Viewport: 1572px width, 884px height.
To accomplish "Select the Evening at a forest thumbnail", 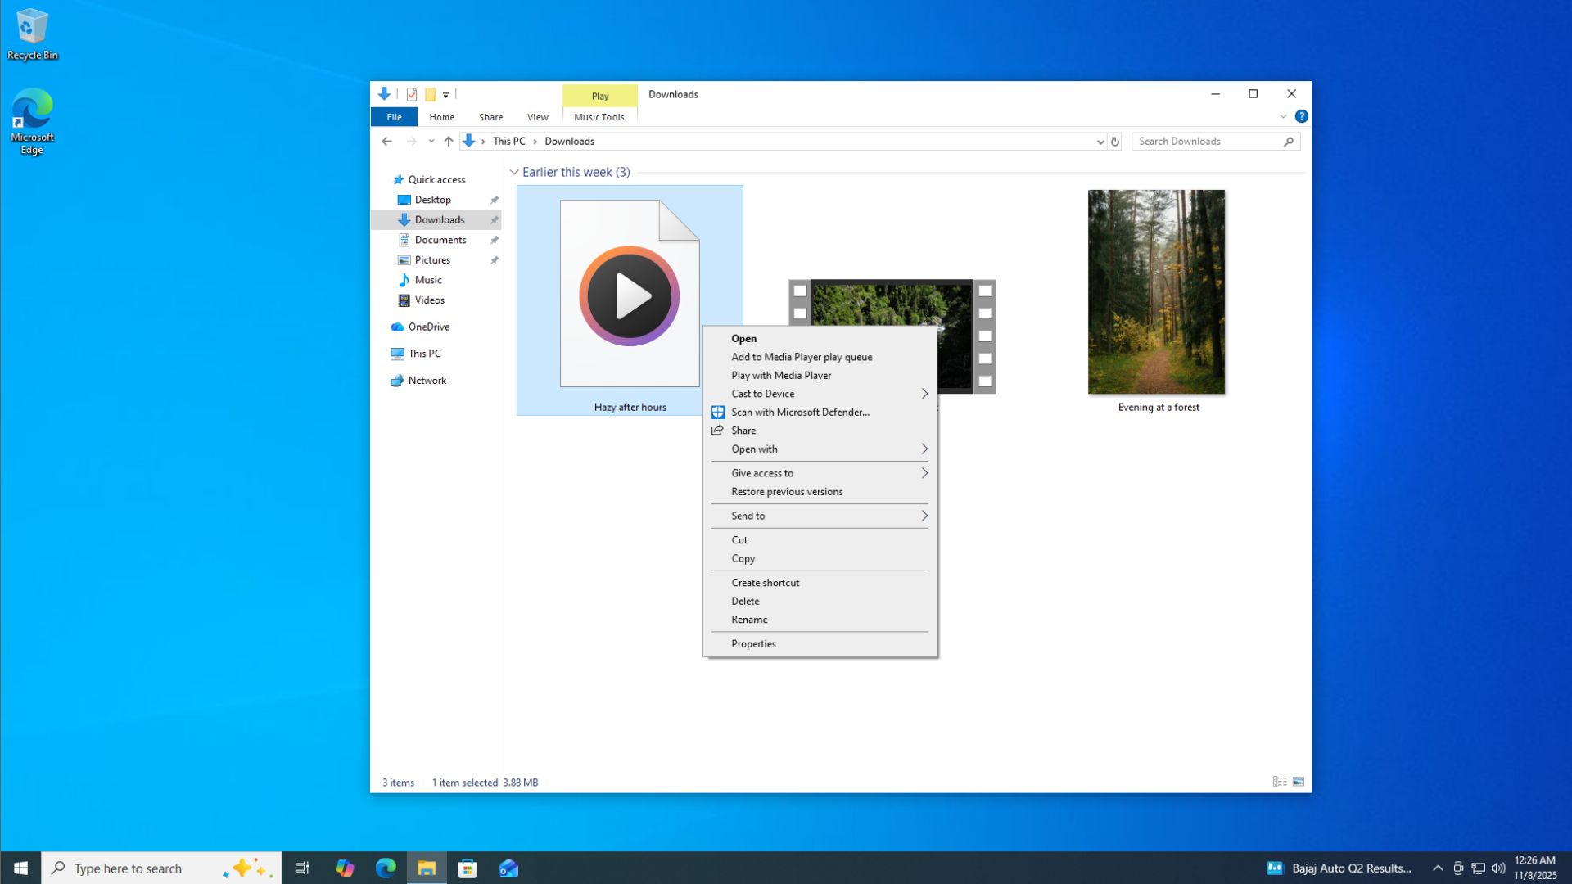I will click(x=1156, y=292).
